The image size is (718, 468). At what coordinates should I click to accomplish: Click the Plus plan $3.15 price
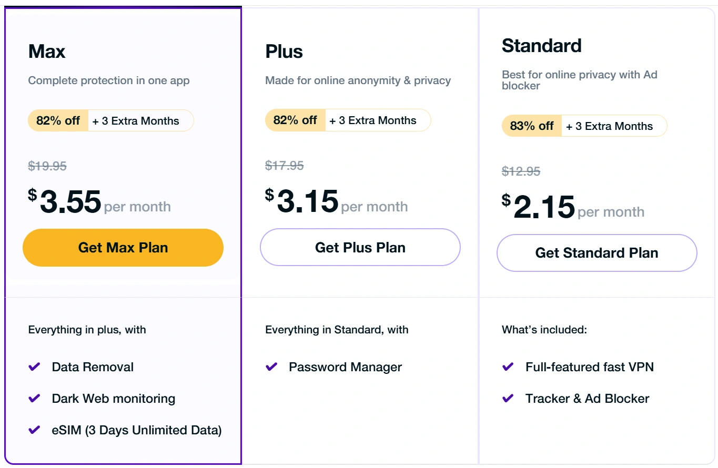click(307, 201)
